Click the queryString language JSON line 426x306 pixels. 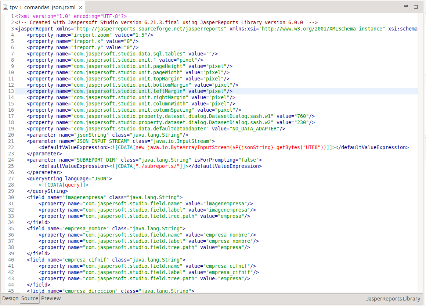(69, 179)
